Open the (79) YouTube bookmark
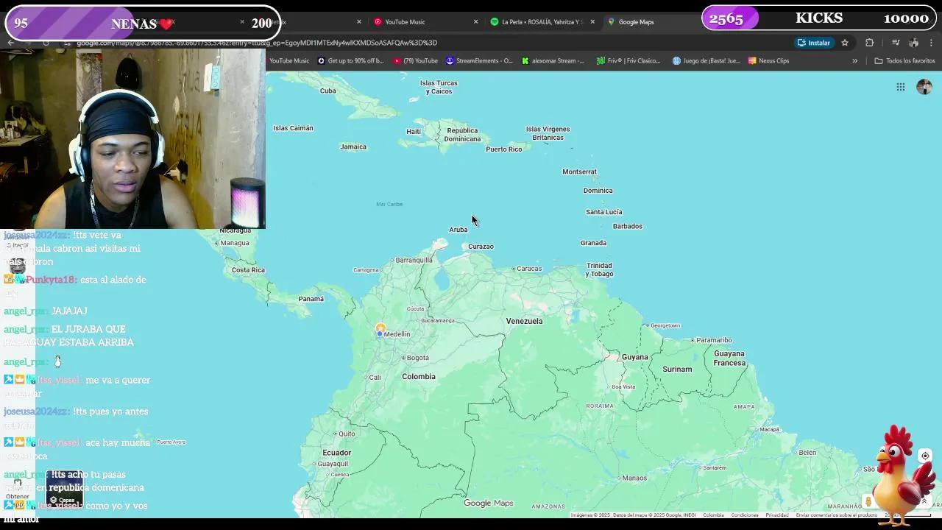This screenshot has height=530, width=942. coord(415,61)
